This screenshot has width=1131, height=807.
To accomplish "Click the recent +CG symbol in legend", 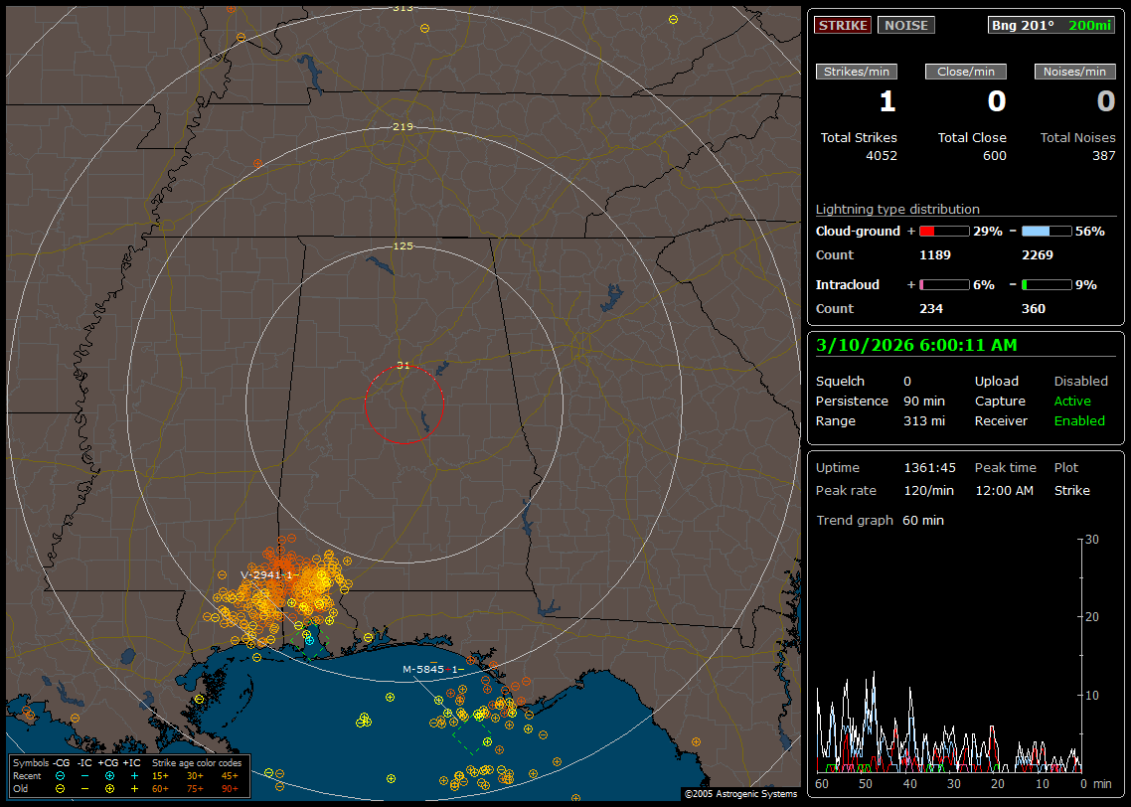I will click(x=109, y=775).
